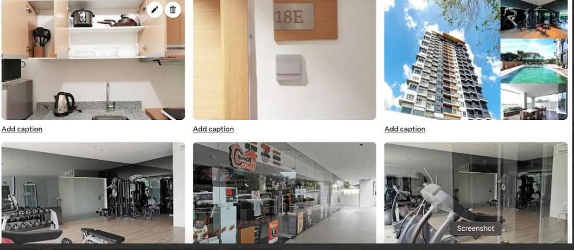Click the vertical scrollbar at right edge
Image resolution: width=574 pixels, height=250 pixels.
(571, 122)
